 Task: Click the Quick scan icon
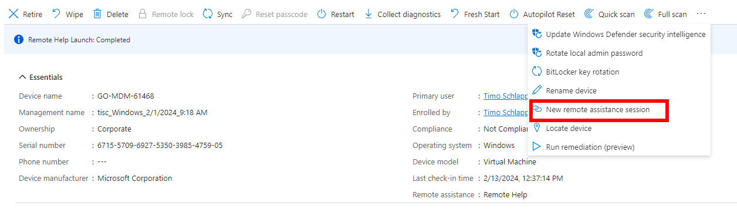pyautogui.click(x=589, y=14)
